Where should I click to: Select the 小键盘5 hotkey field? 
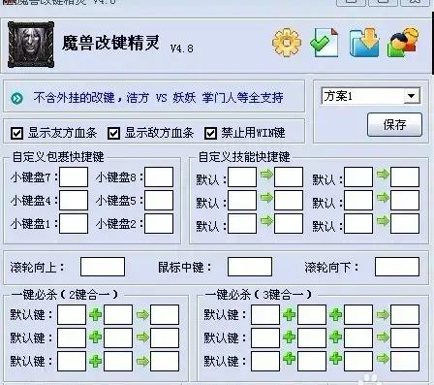(x=159, y=200)
